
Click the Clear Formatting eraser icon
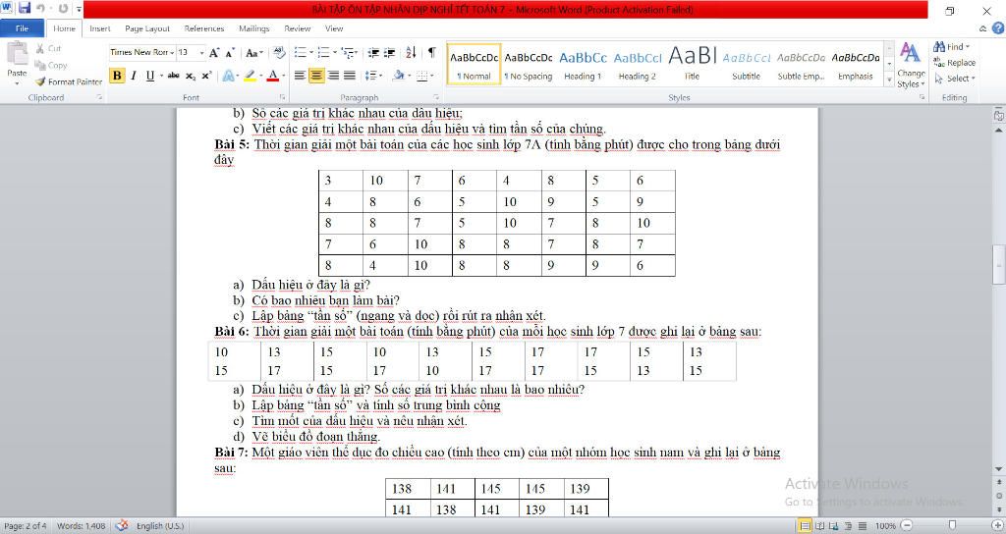(x=279, y=53)
